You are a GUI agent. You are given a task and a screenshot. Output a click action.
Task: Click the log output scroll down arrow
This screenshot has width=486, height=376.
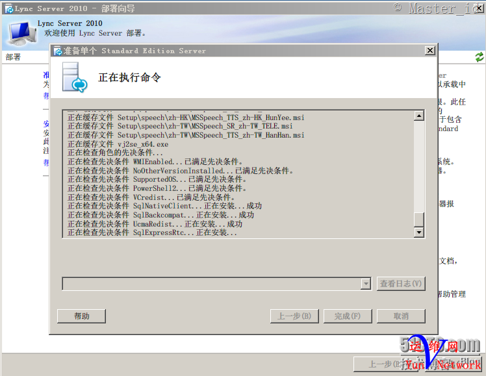(x=419, y=232)
